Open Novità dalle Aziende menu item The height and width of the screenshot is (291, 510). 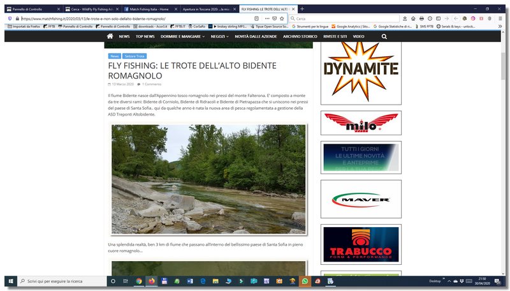tap(256, 36)
